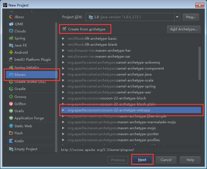The image size is (207, 169).
Task: Select Static Web label
Action: tap(23, 126)
